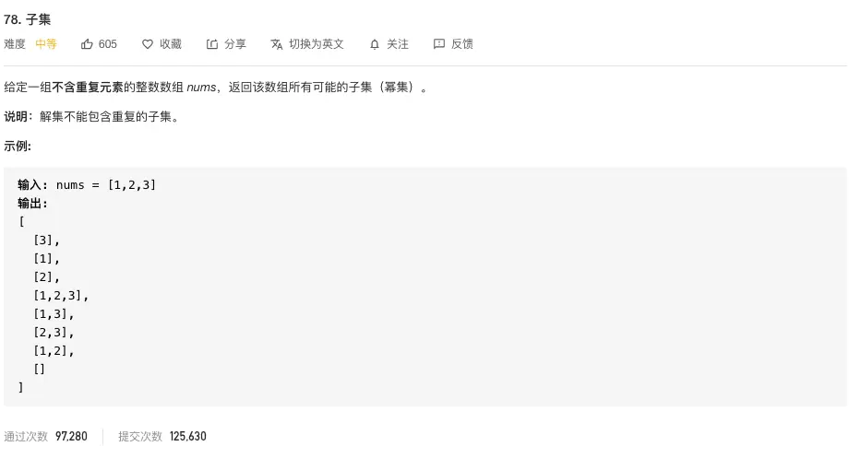Click the problem title 78. 子集

(x=27, y=19)
